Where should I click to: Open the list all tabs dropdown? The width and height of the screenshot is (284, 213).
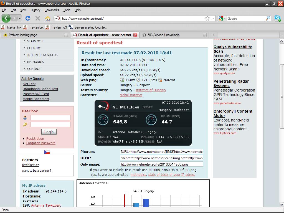(282, 35)
